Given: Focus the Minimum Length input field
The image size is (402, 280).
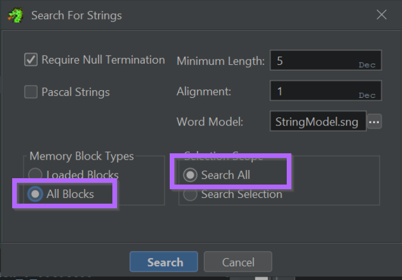Looking at the screenshot, I should (x=326, y=60).
